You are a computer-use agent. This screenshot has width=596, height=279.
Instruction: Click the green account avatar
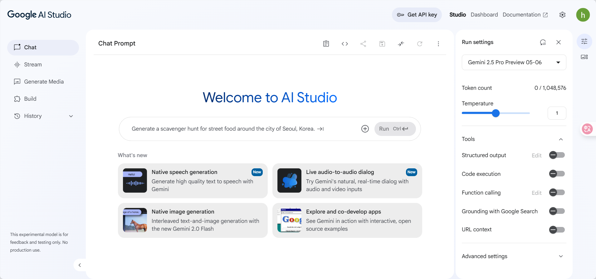click(583, 15)
